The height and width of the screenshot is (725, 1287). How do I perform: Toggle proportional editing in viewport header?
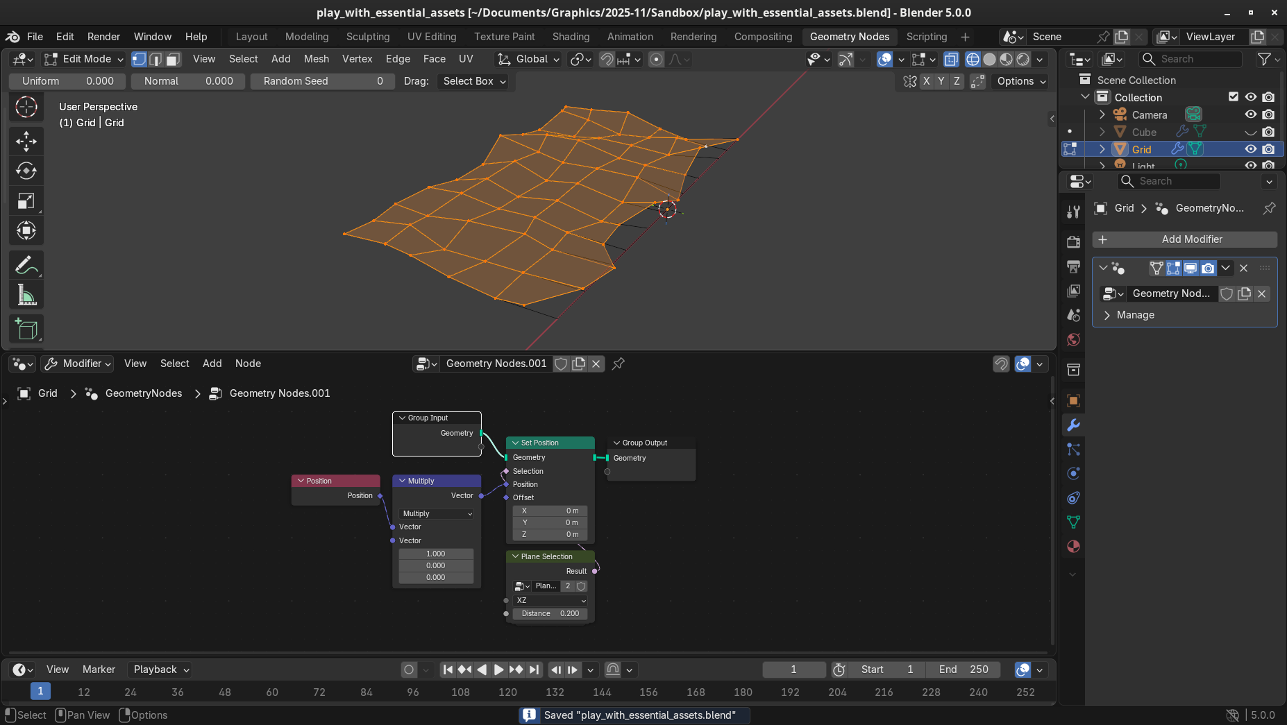click(x=656, y=60)
